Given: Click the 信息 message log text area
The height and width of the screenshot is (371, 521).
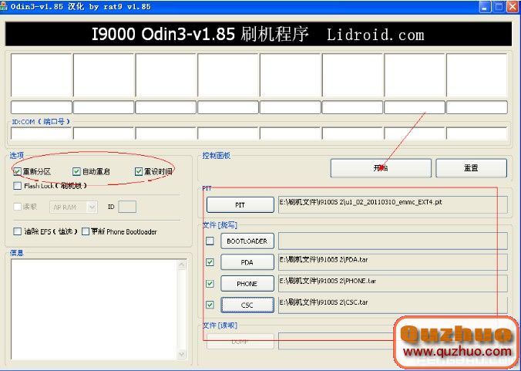Looking at the screenshot, I should (95, 309).
